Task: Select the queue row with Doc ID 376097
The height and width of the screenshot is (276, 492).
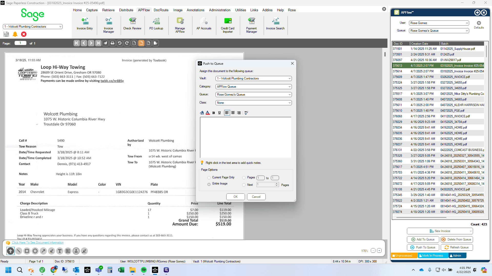Action: 438,60
